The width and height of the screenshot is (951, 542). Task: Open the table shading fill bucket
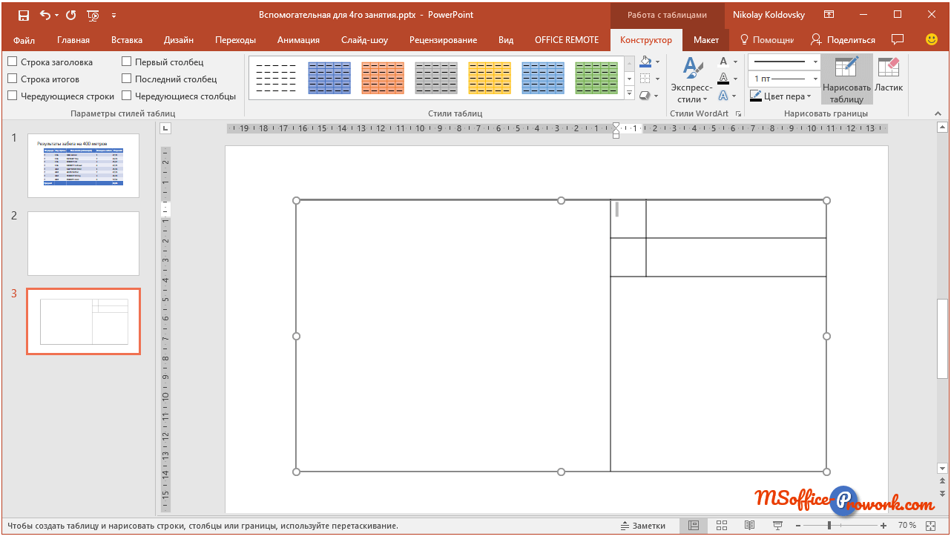[645, 62]
